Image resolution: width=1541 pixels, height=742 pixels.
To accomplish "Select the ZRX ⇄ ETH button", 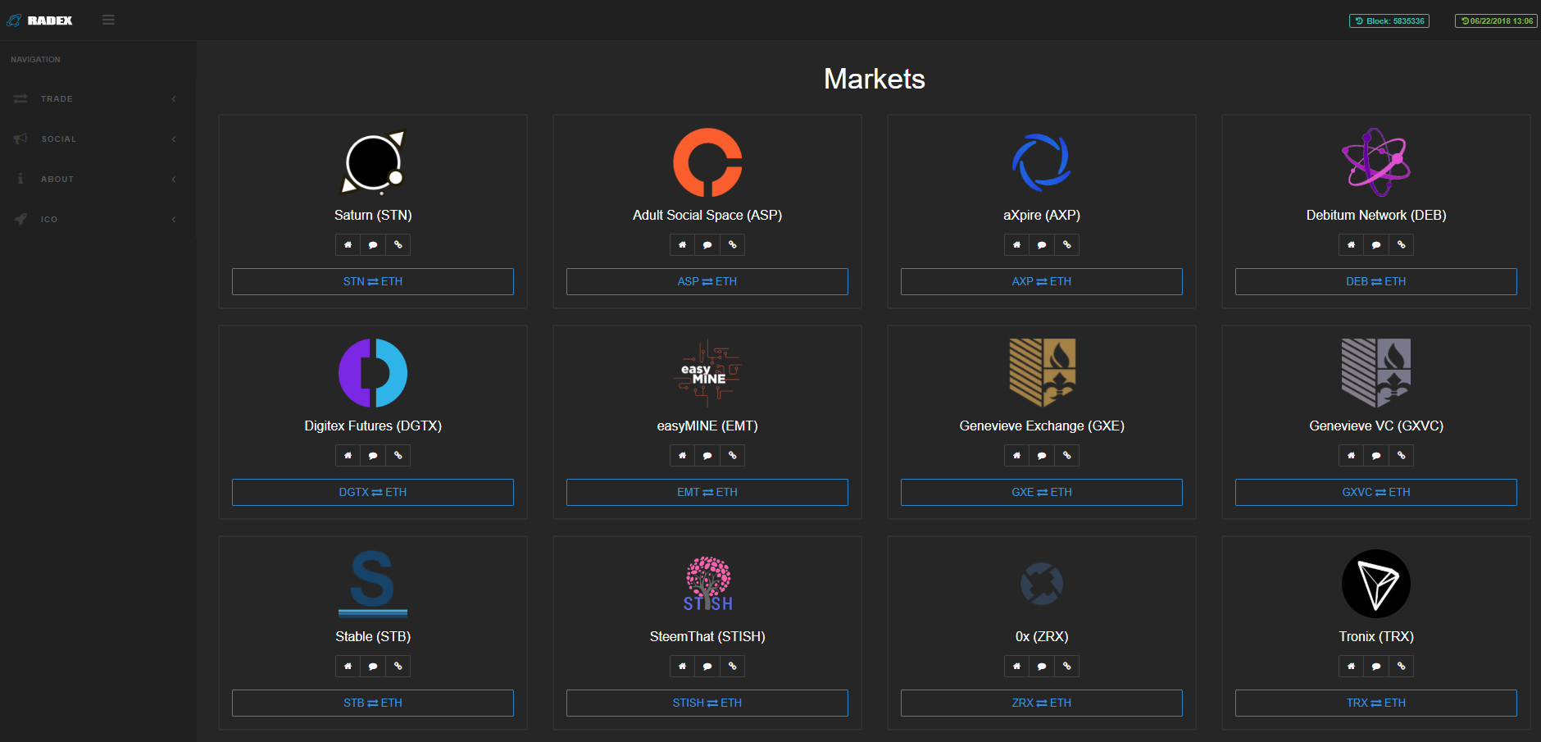I will [x=1042, y=703].
